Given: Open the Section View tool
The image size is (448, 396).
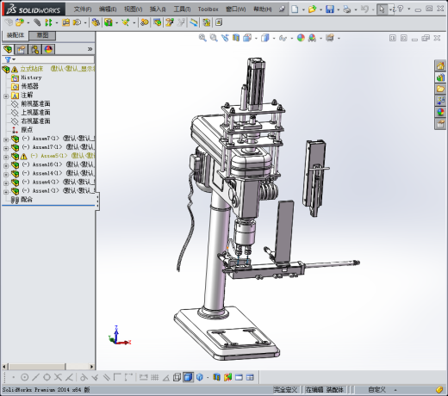Looking at the screenshot, I should pos(236,38).
